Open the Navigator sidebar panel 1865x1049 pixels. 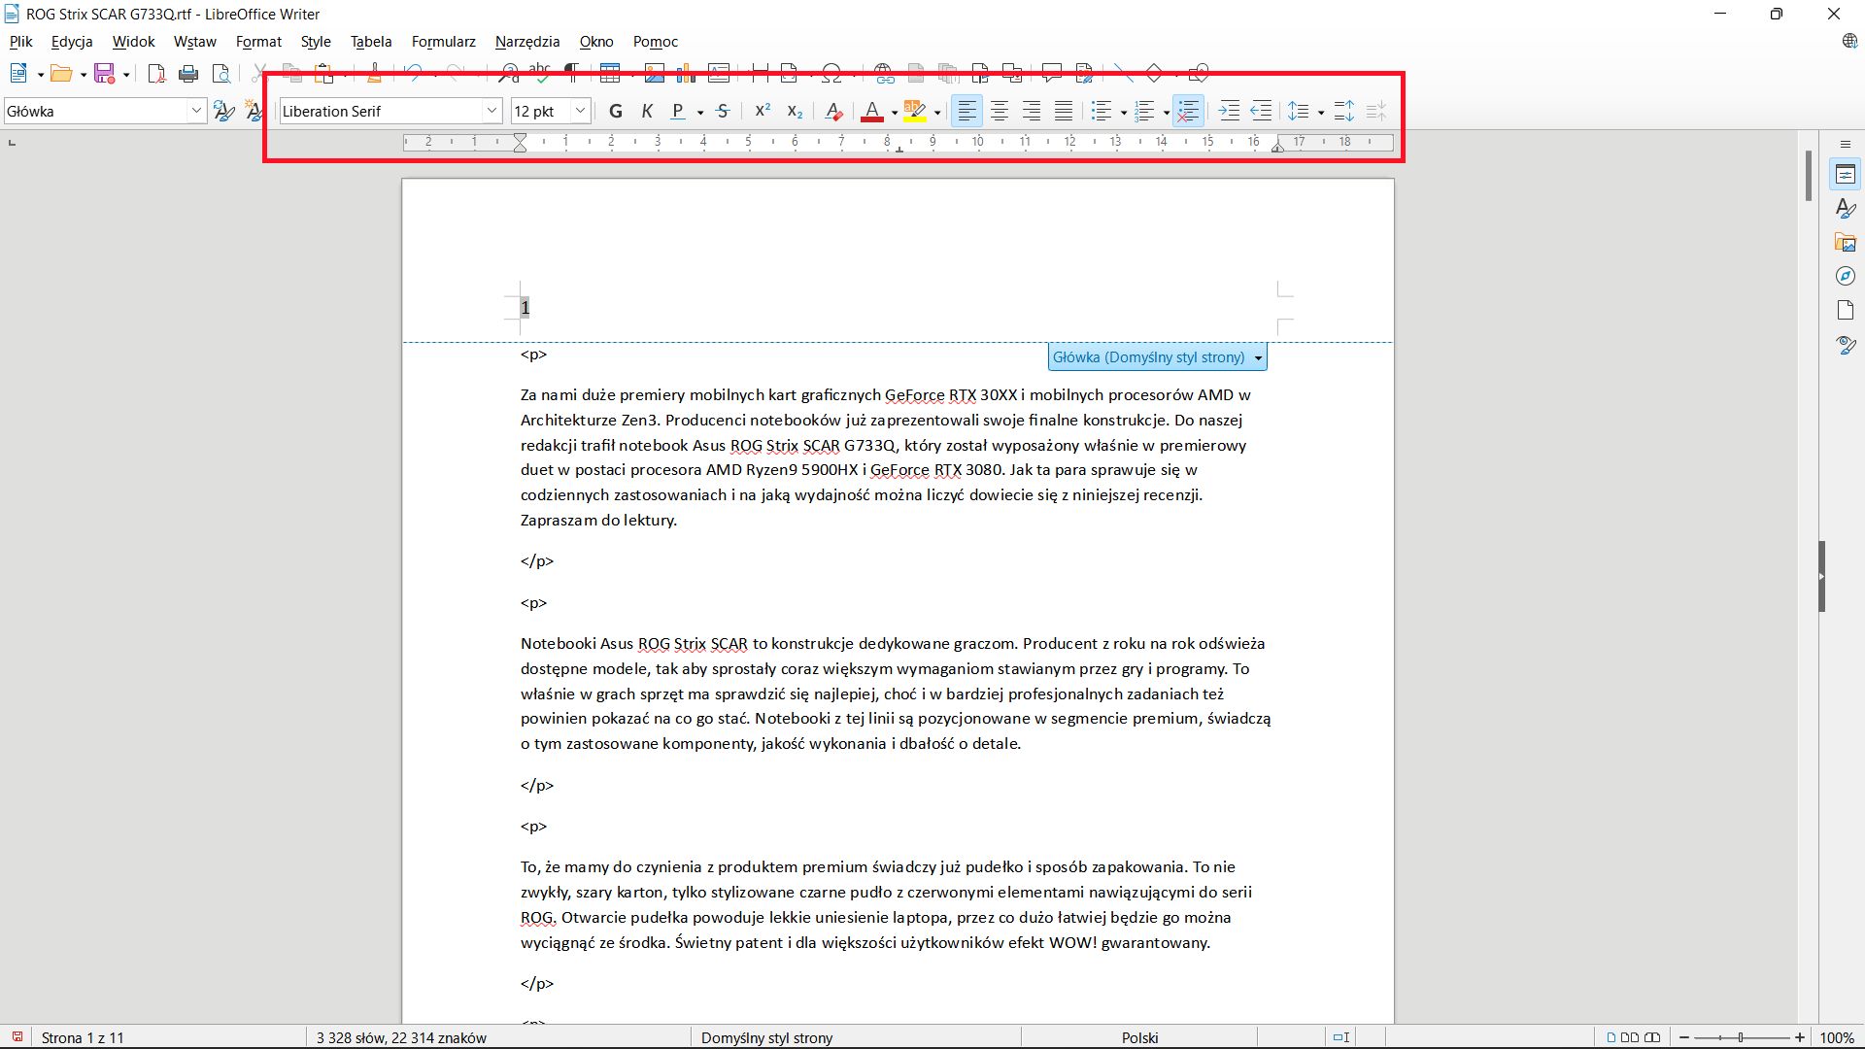pos(1847,276)
